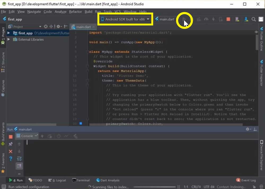Viewport: 265px width, 189px height.
Task: Toggle code fold marker at Widget build line
Action: pyautogui.click(x=87, y=66)
